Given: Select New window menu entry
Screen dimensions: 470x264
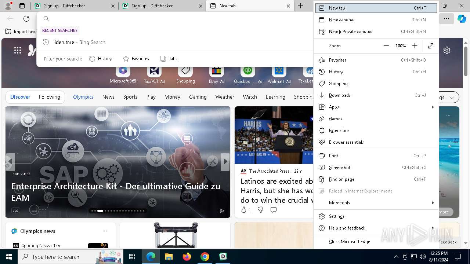Looking at the screenshot, I should pos(376,20).
